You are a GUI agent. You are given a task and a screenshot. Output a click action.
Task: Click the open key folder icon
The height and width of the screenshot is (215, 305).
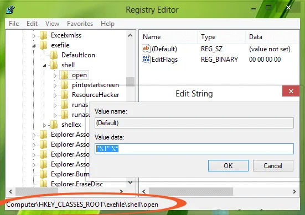click(x=64, y=75)
